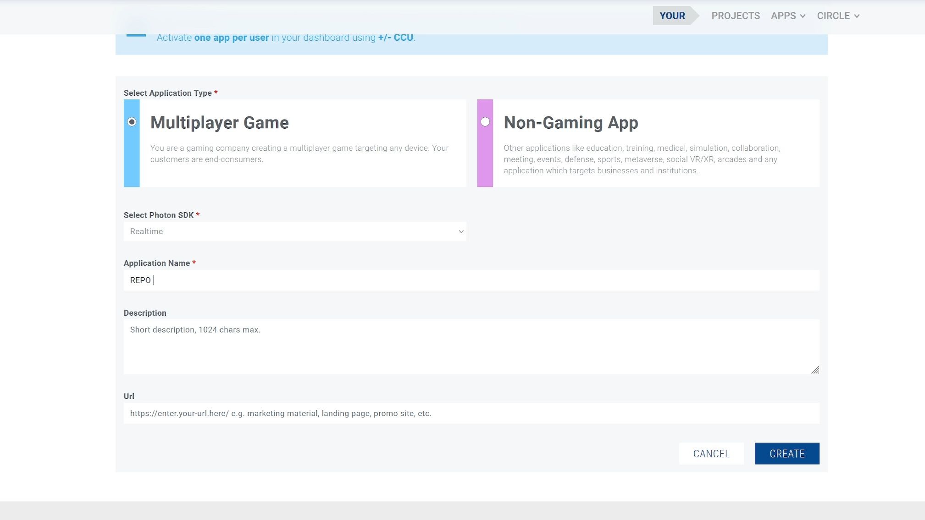925x520 pixels.
Task: Open the PROJECTS menu item
Action: (x=736, y=16)
